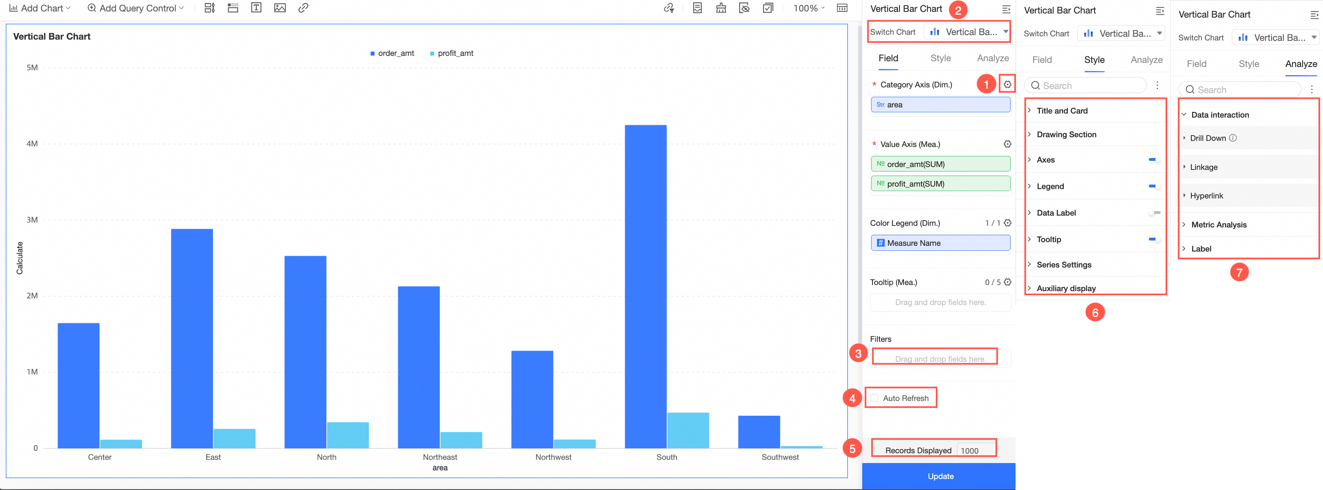The width and height of the screenshot is (1323, 490).
Task: Insert an embedded link via the chain icon
Action: pyautogui.click(x=303, y=8)
